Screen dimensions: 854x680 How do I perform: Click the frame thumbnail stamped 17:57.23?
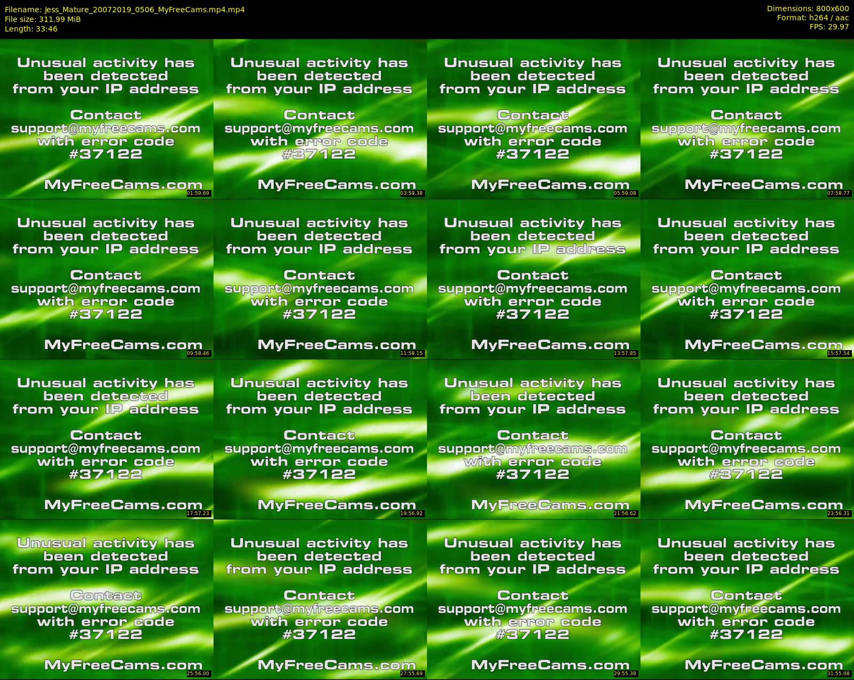(x=107, y=439)
